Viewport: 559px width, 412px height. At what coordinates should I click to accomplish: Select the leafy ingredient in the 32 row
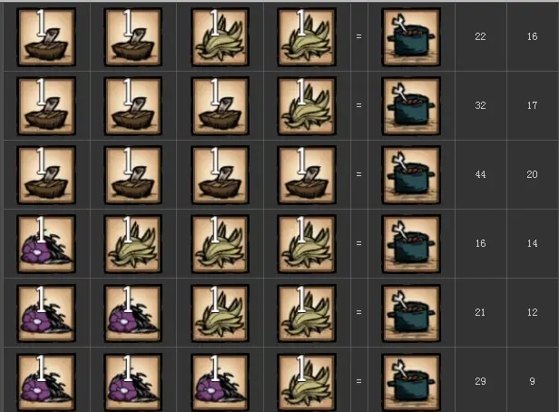306,106
